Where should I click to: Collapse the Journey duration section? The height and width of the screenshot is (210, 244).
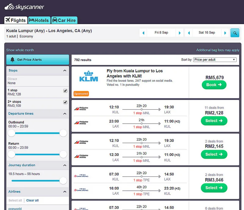(65, 165)
